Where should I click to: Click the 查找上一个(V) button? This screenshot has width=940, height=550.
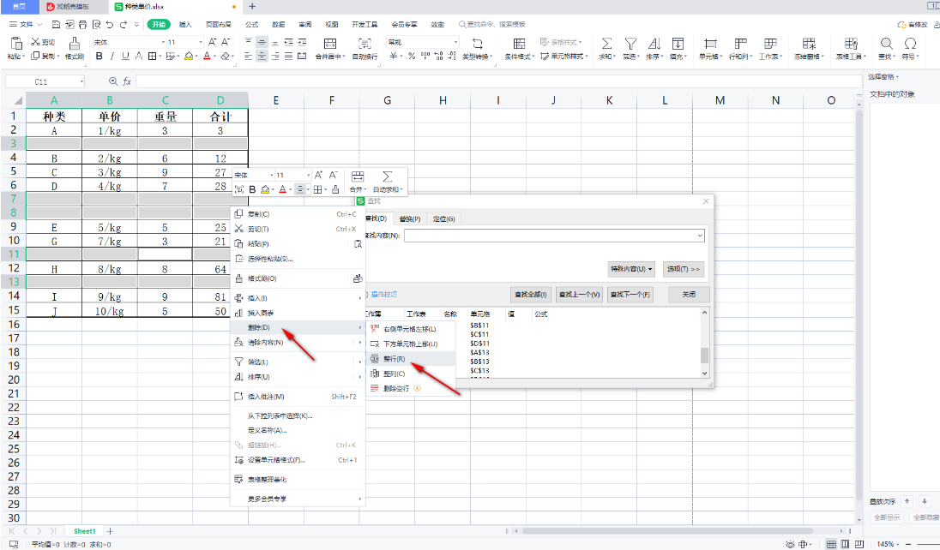(579, 294)
